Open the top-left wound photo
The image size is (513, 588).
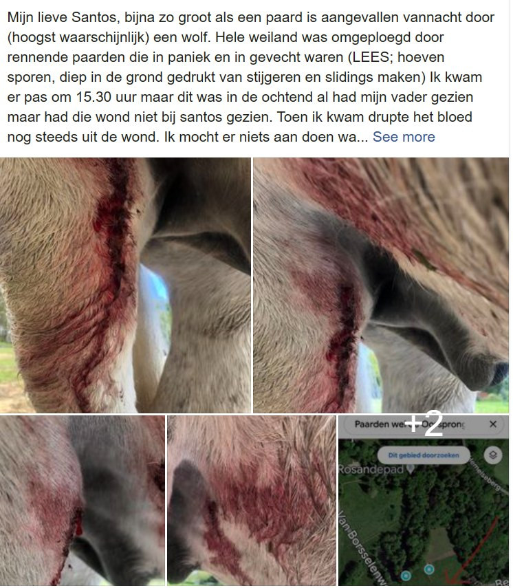[x=125, y=285]
